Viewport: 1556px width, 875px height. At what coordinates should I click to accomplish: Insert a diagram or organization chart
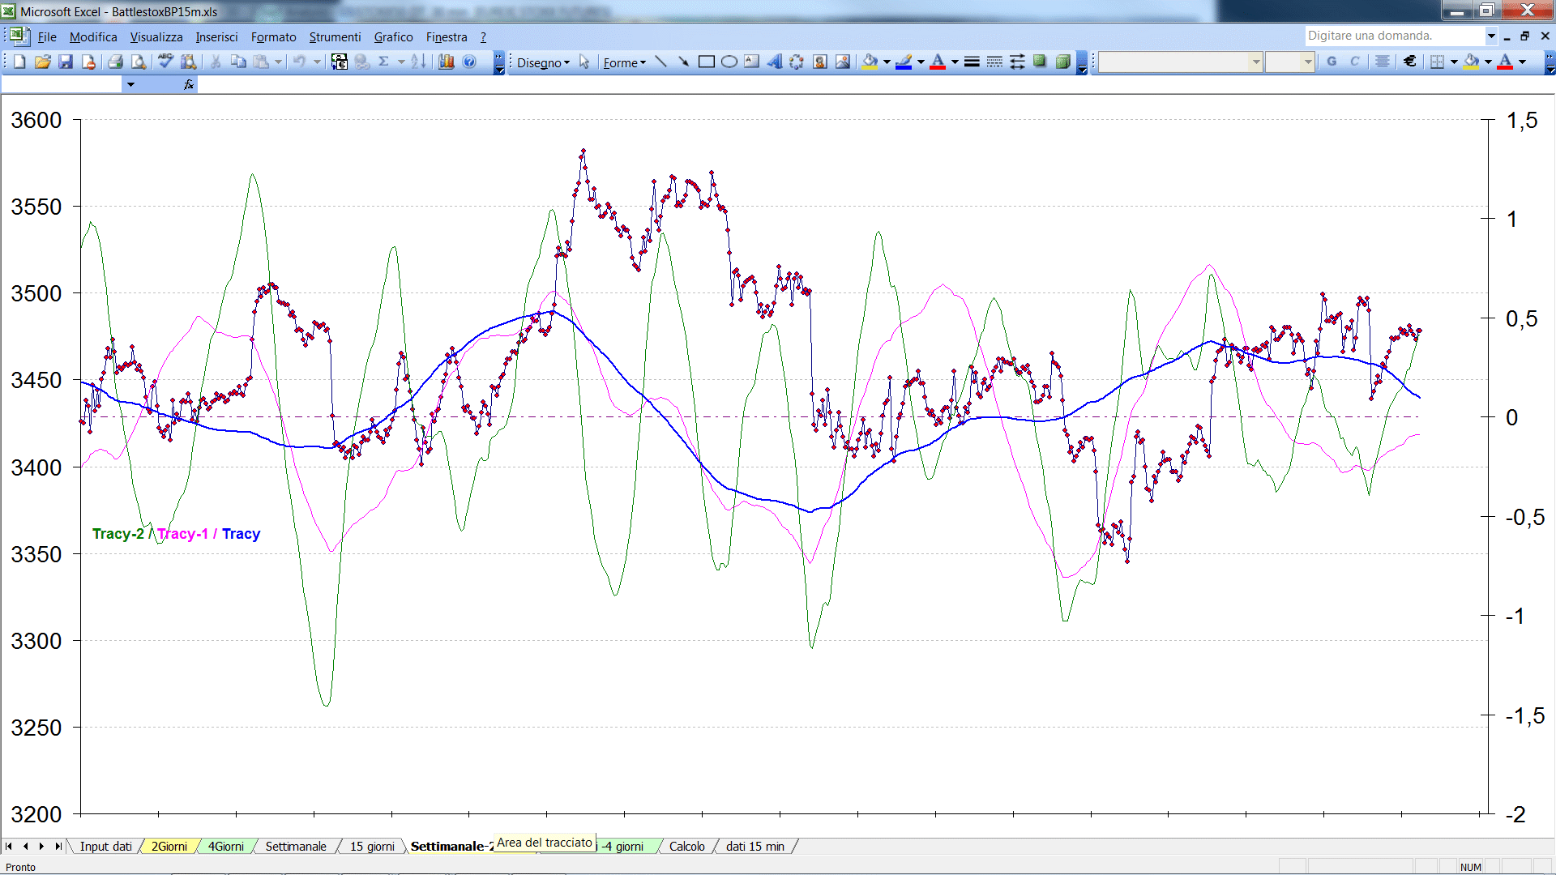[797, 62]
